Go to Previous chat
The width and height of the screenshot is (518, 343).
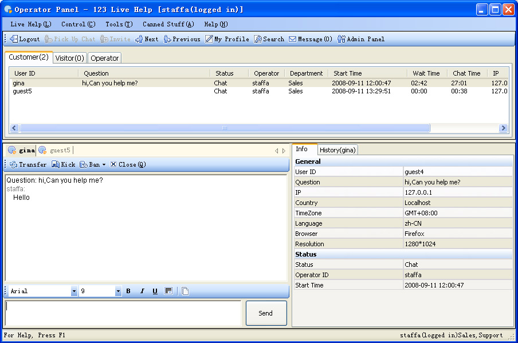click(182, 39)
